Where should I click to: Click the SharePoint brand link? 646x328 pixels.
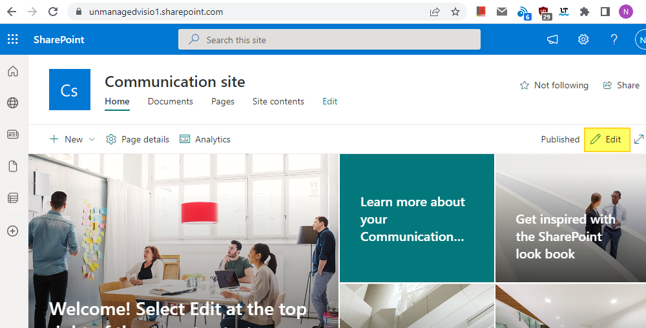(59, 39)
